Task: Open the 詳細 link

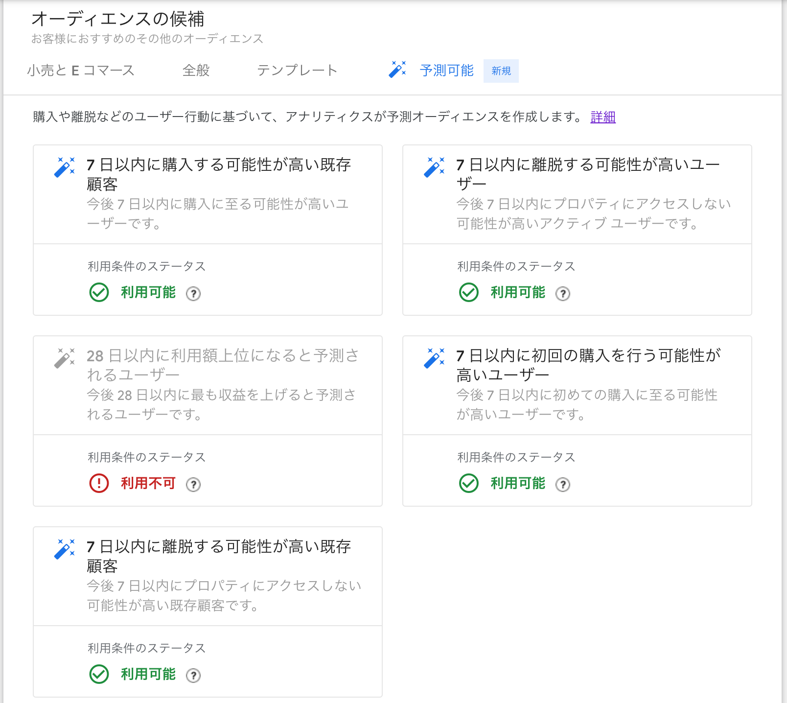Action: pos(602,117)
